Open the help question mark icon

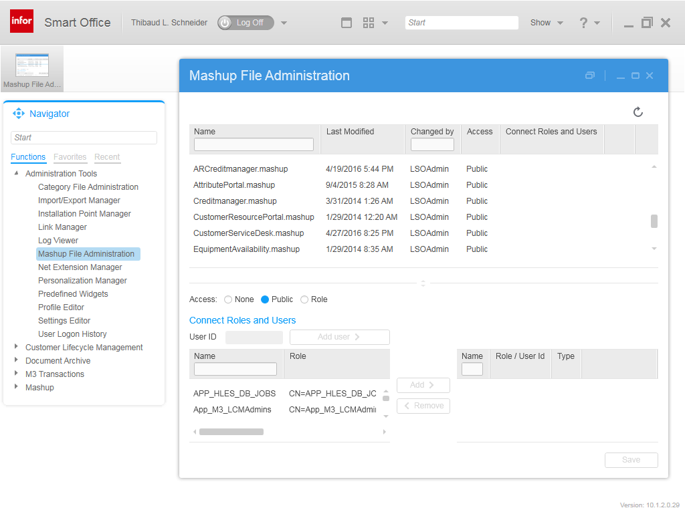pos(583,23)
